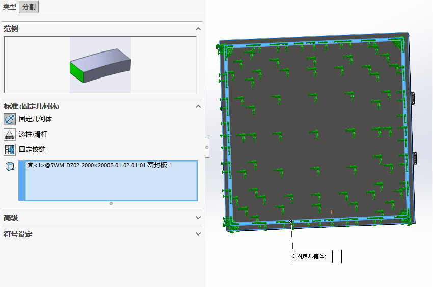
Task: Collapse the 标准 (固定几何体) section
Action: pos(198,106)
